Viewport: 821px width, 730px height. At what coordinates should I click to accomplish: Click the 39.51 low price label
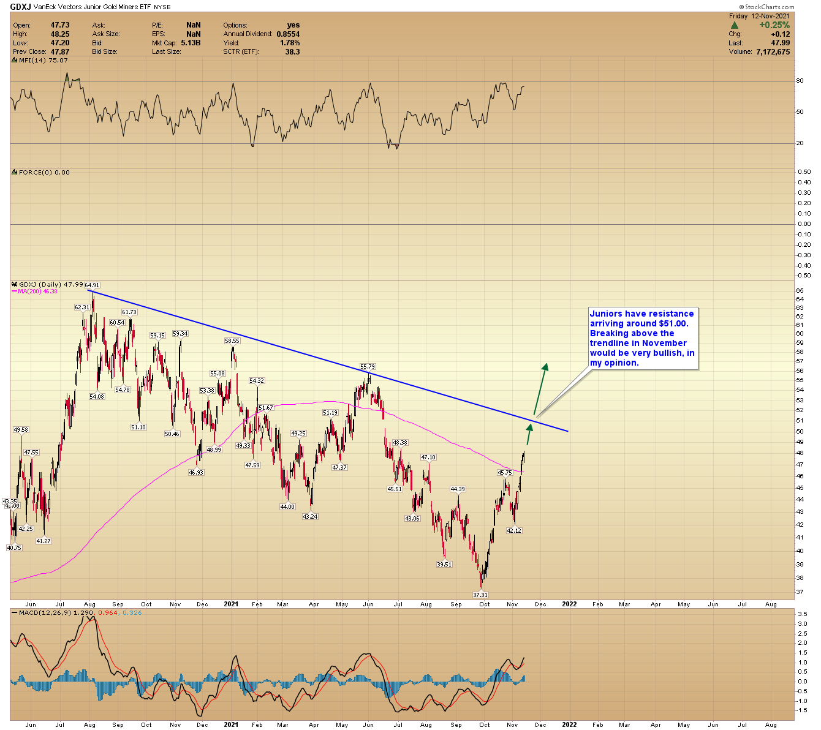[444, 564]
